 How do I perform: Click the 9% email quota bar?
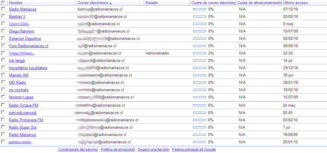pyautogui.click(x=199, y=9)
